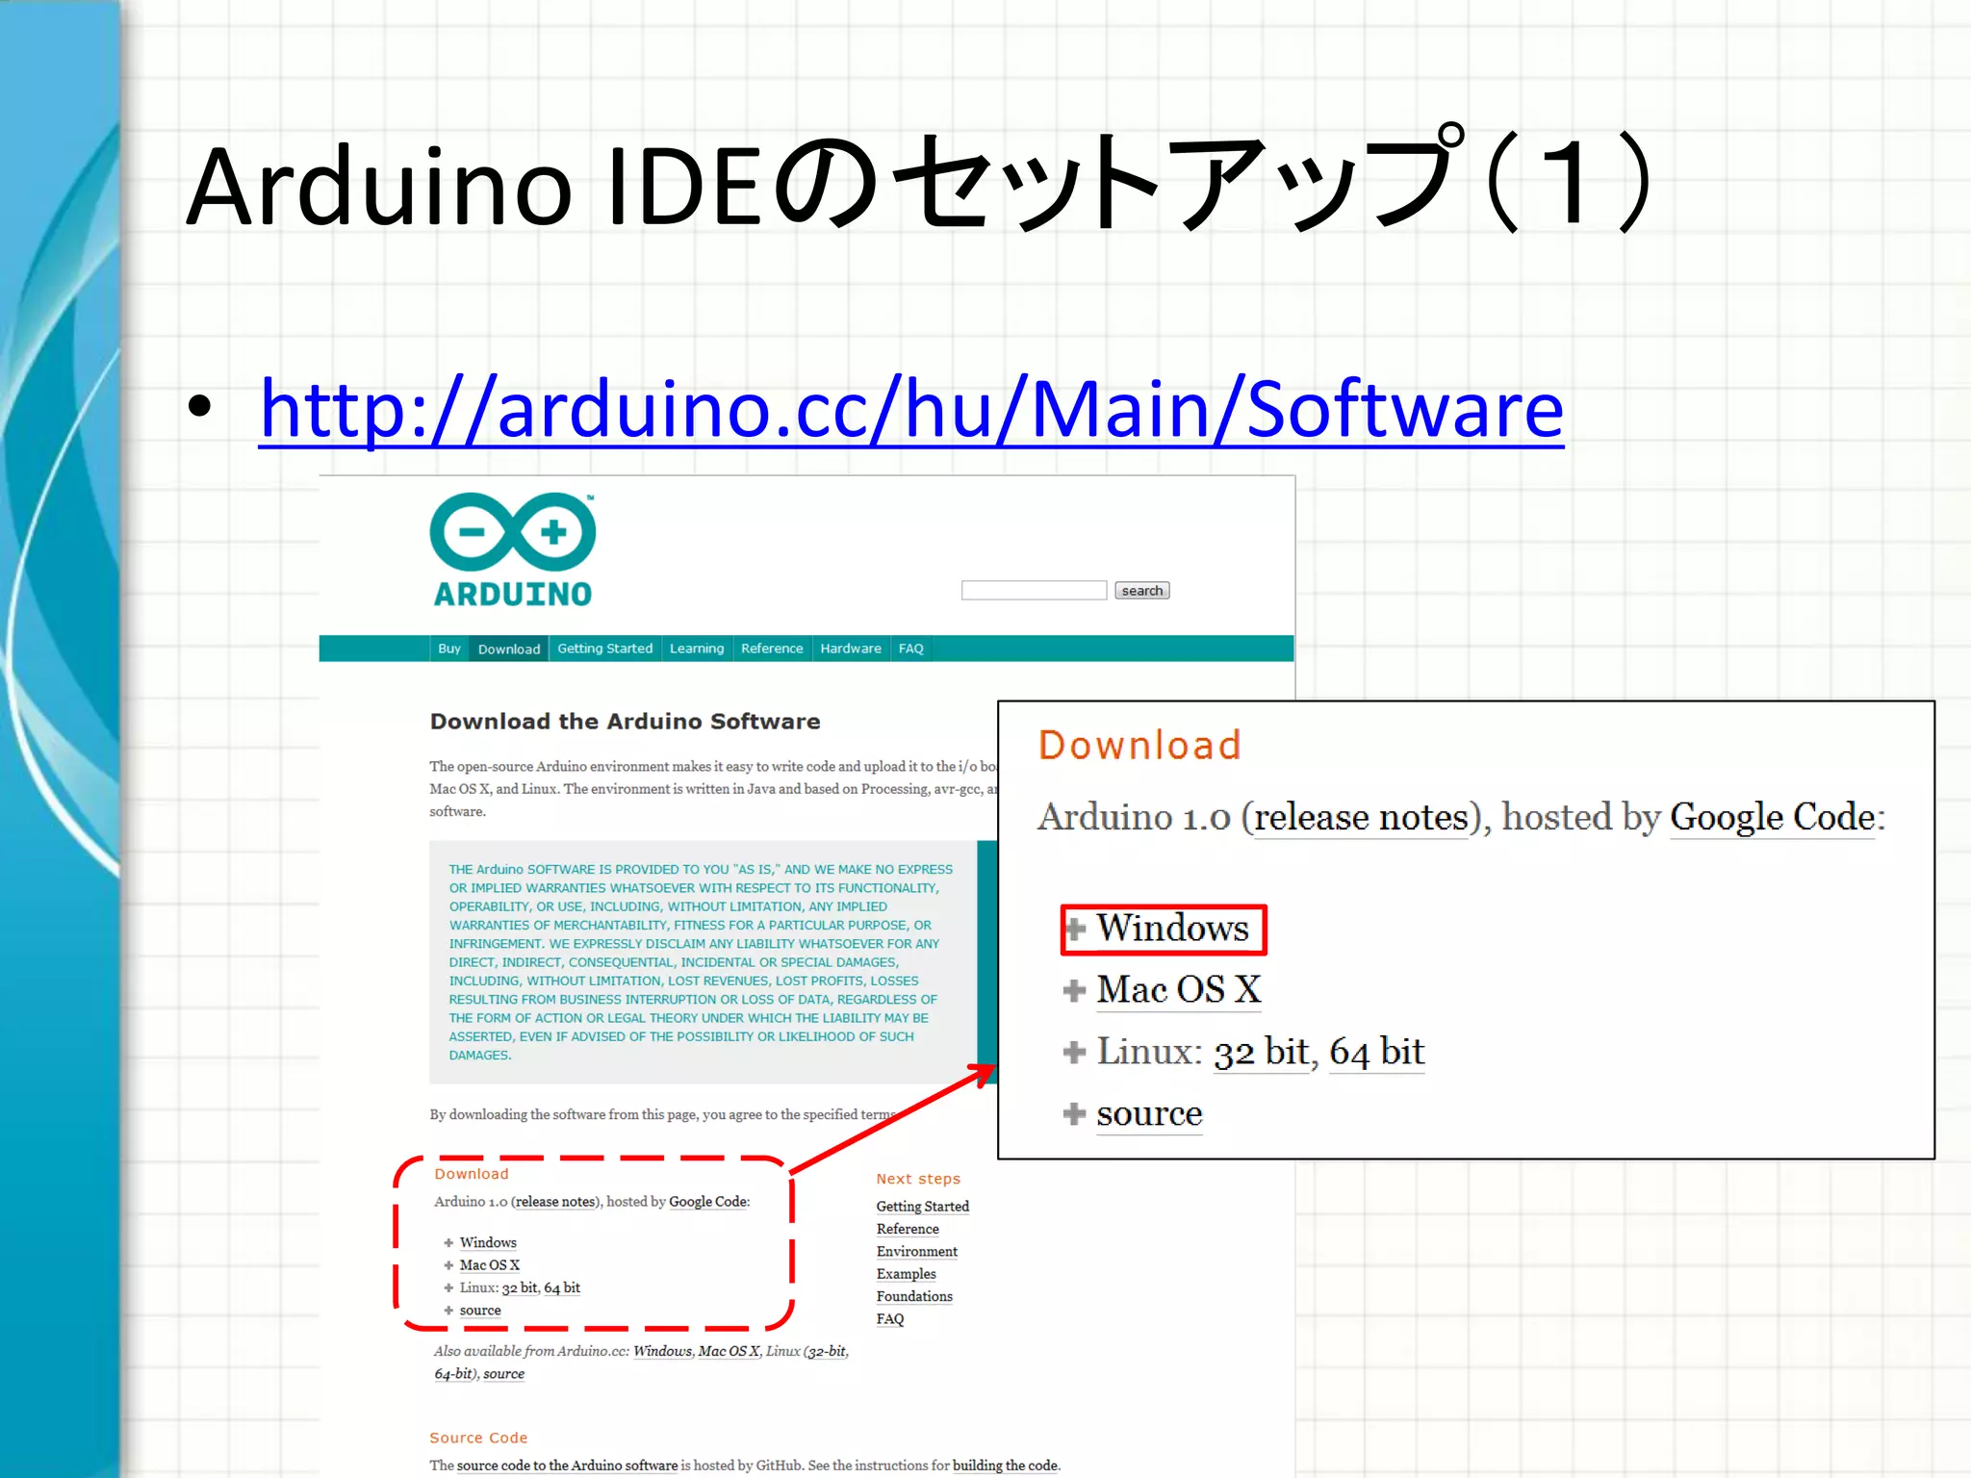This screenshot has width=1971, height=1478.
Task: Open small Google Code link
Action: (x=708, y=1202)
